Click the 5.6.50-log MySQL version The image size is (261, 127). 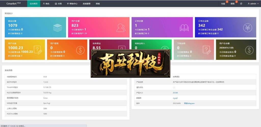pyautogui.click(x=47, y=93)
